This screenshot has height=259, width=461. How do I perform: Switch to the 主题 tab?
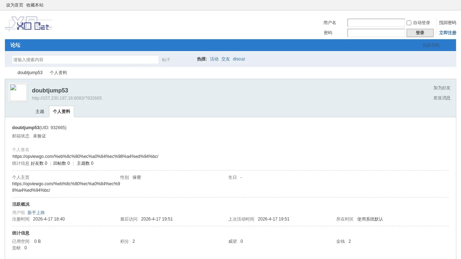(40, 112)
